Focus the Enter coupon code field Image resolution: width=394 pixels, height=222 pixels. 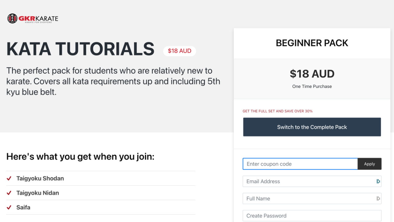[300, 164]
